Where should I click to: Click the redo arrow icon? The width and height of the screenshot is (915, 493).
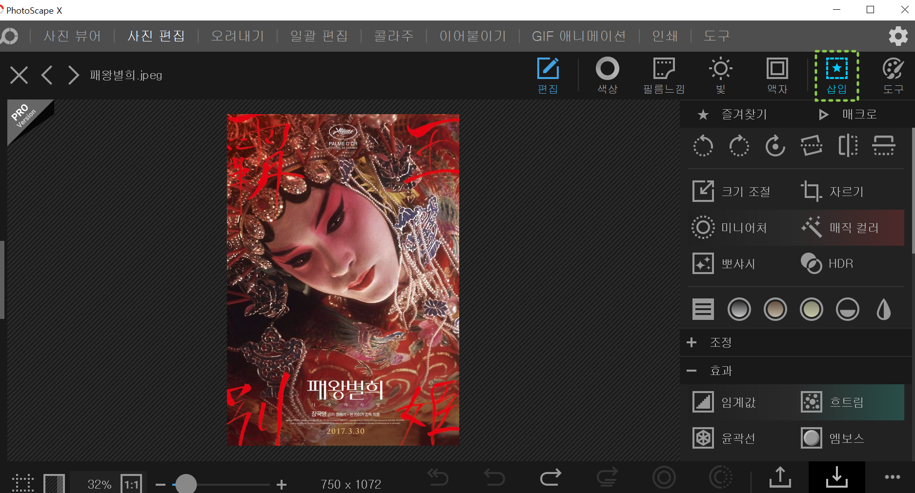[551, 477]
